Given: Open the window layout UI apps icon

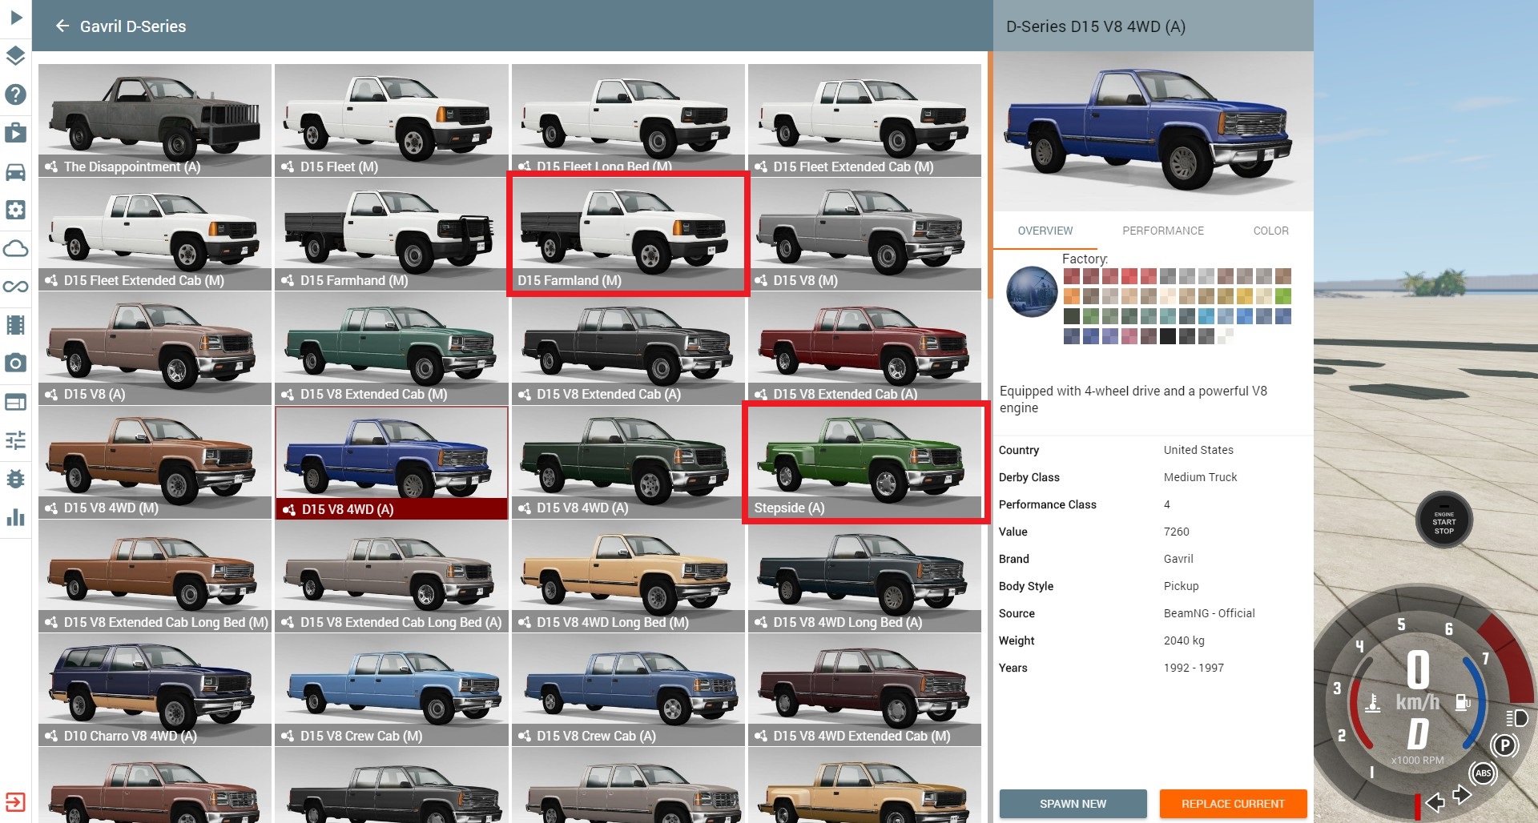Looking at the screenshot, I should [x=16, y=402].
